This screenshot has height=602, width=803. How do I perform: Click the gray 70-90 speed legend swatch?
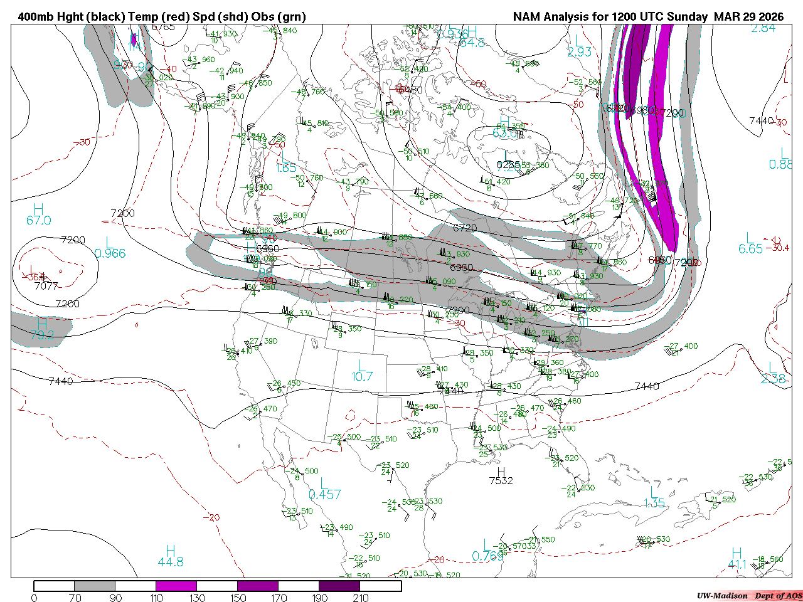pyautogui.click(x=95, y=586)
